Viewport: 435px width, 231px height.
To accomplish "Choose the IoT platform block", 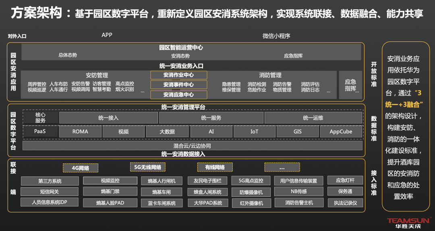I will coord(254,132).
